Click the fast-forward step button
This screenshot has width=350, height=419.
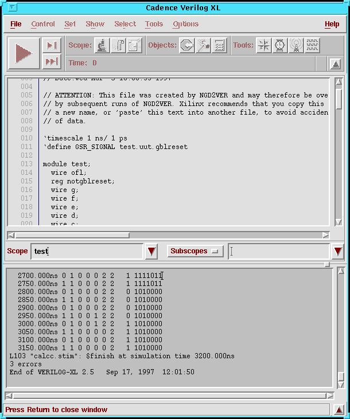click(52, 61)
